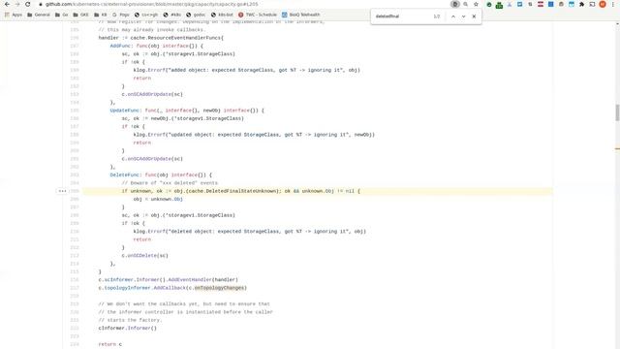Viewport: 620px width, 349px height.
Task: Open the GKE bookmarks folder
Action: tap(80, 15)
